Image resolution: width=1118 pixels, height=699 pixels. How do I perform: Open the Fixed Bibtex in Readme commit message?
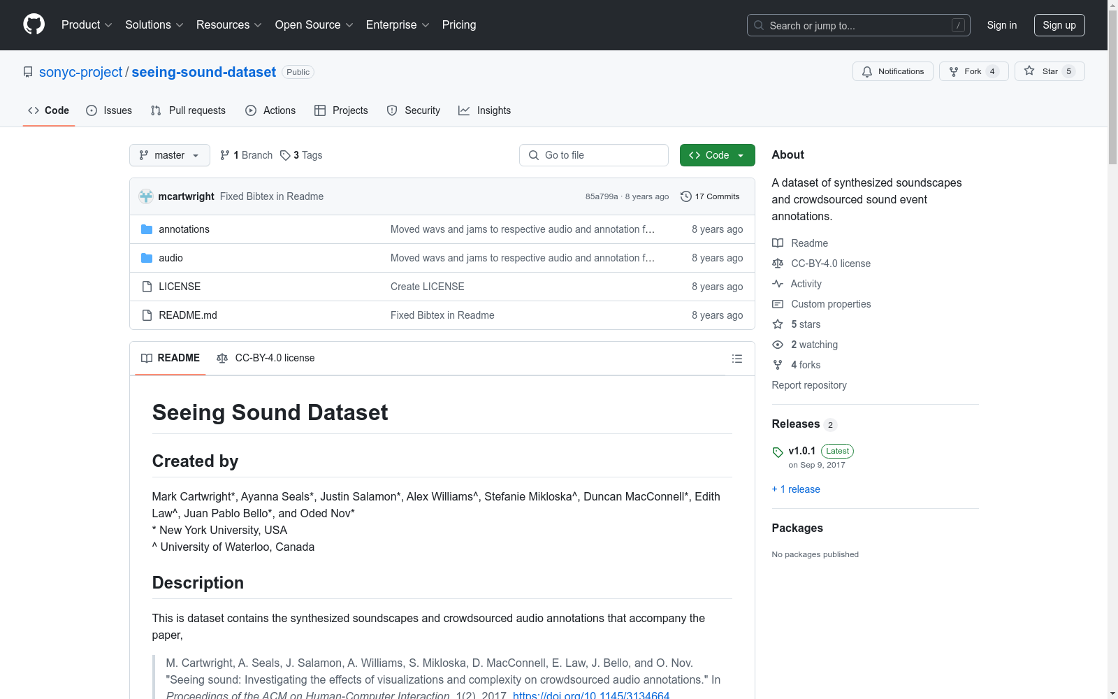point(272,196)
